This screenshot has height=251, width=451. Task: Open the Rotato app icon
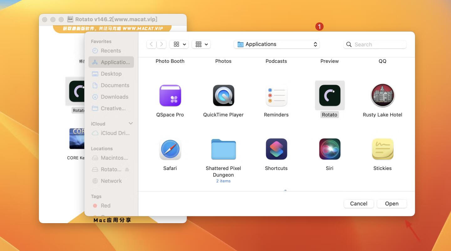coord(329,95)
